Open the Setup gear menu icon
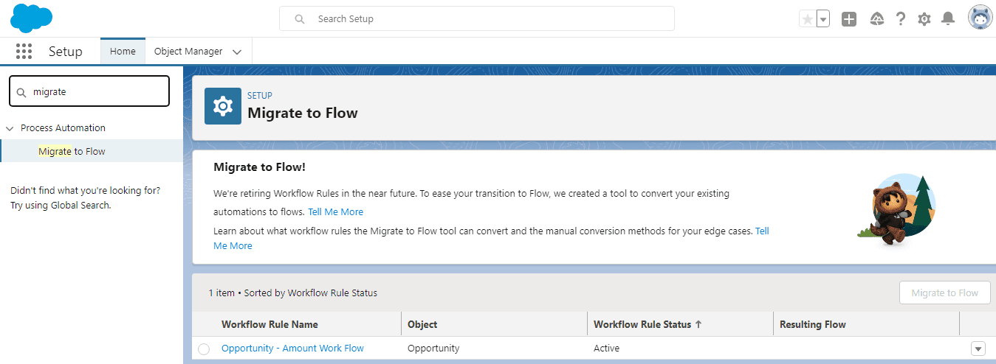 point(924,19)
